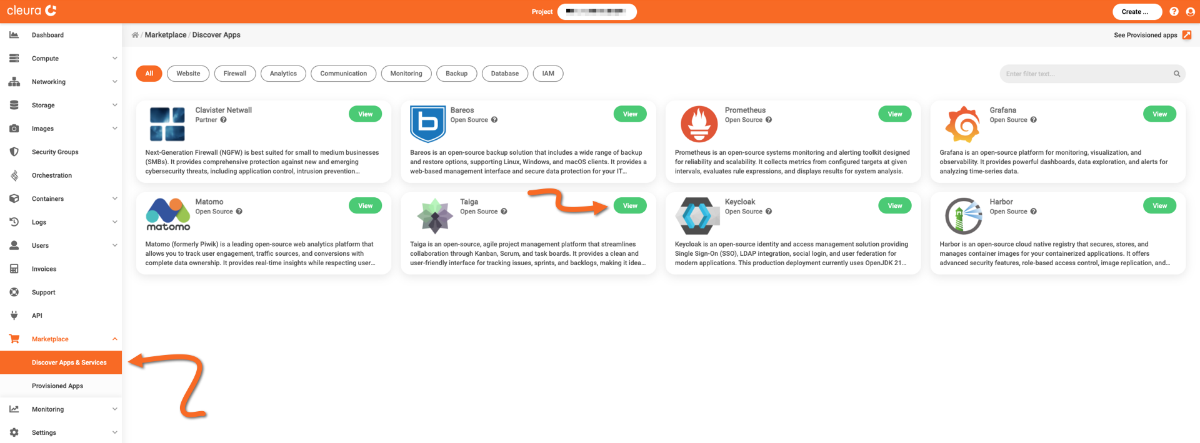1200x443 pixels.
Task: Click the API plug icon in sidebar
Action: [x=14, y=316]
